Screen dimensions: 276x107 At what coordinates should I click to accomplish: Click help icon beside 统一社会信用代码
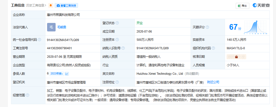39,40
